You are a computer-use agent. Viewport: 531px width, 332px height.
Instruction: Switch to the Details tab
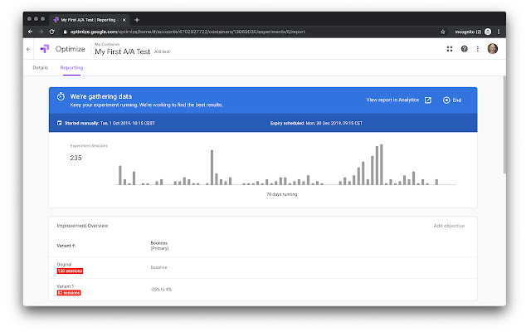(x=41, y=68)
